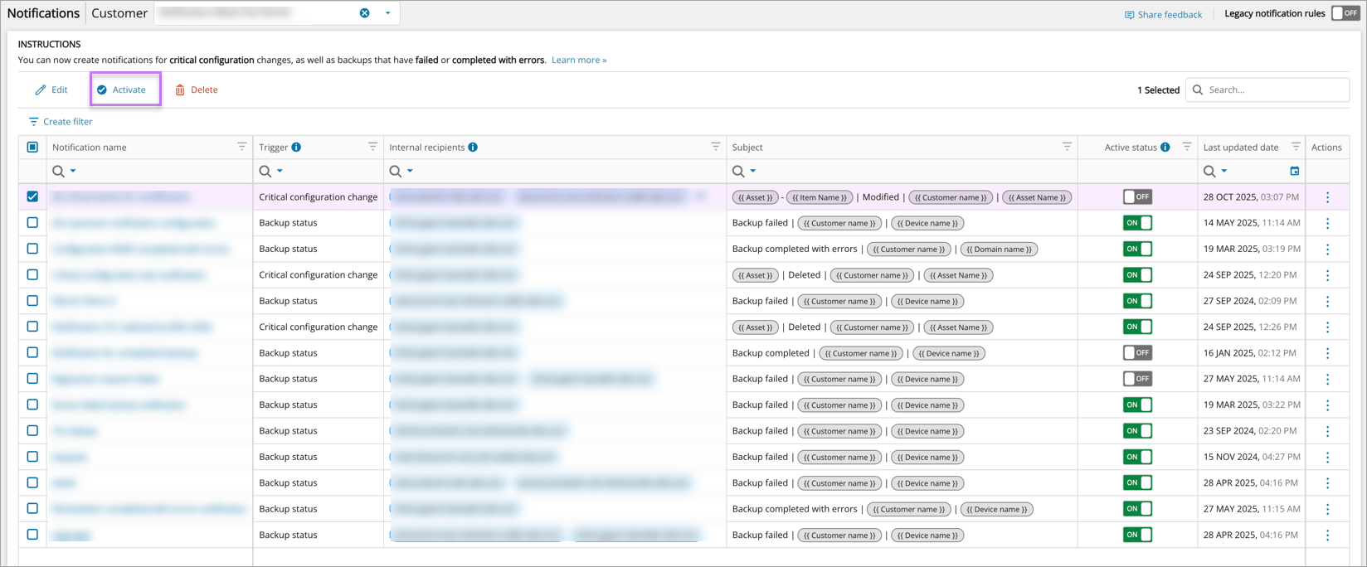Click the Delete toolbar button
Viewport: 1367px width, 567px height.
[197, 90]
